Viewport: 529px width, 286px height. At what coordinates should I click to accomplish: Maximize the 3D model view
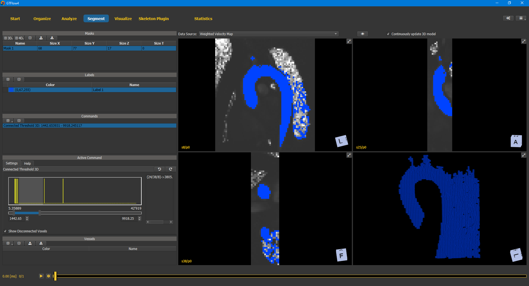coord(524,155)
